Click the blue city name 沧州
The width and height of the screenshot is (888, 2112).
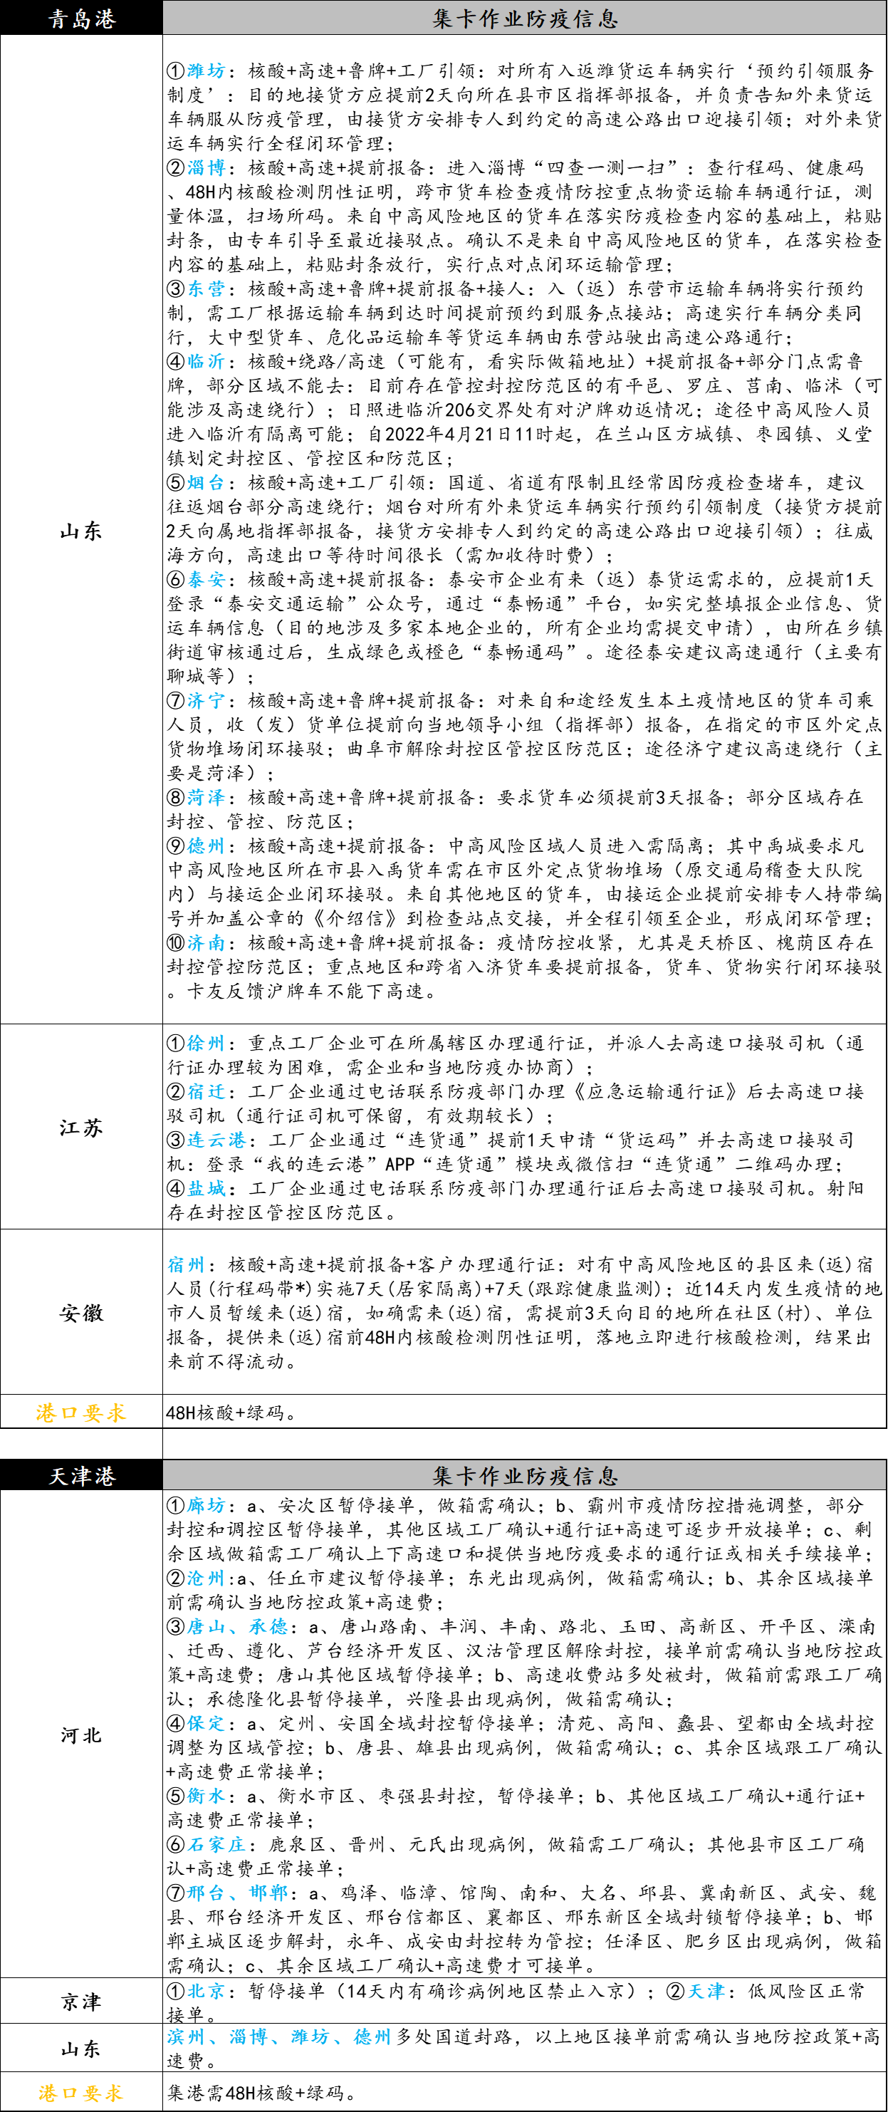(x=206, y=1578)
